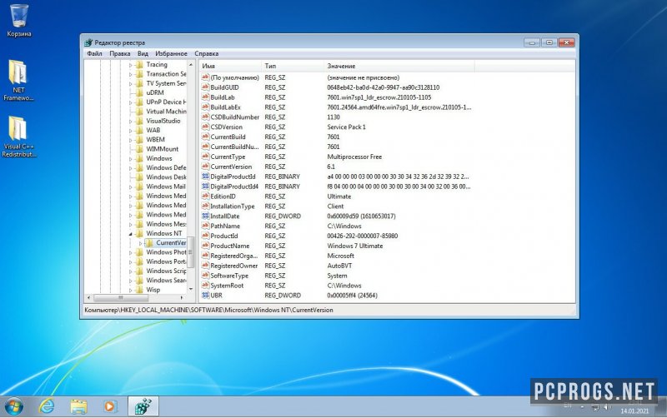Click the tree pane down scroll arrow
The height and width of the screenshot is (418, 667).
[x=191, y=289]
